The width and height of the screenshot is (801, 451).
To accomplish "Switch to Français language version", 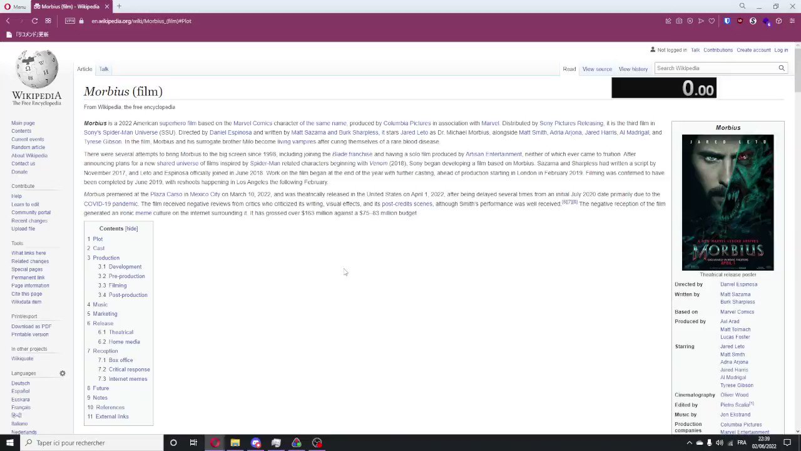I will click(21, 407).
